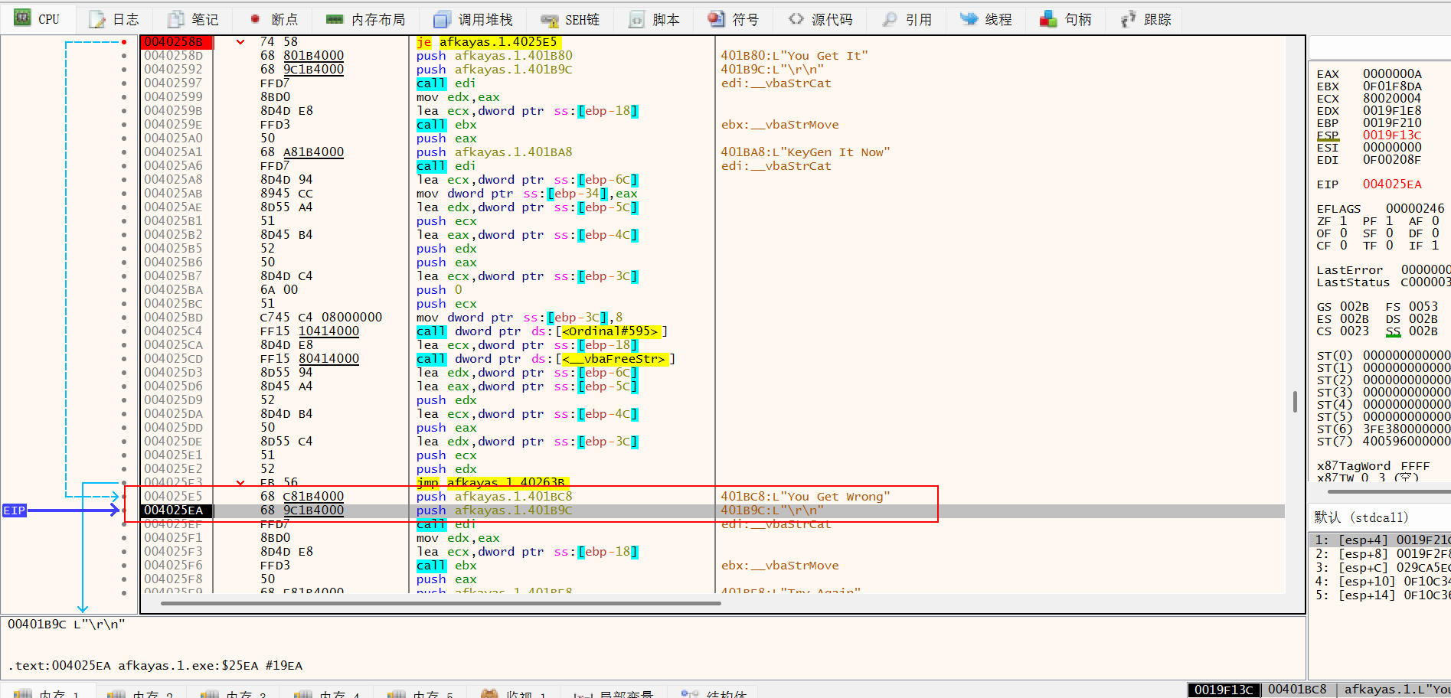1451x698 pixels.
Task: Select instruction row 004025E5 push afkayas.1.401BC8
Action: [712, 497]
